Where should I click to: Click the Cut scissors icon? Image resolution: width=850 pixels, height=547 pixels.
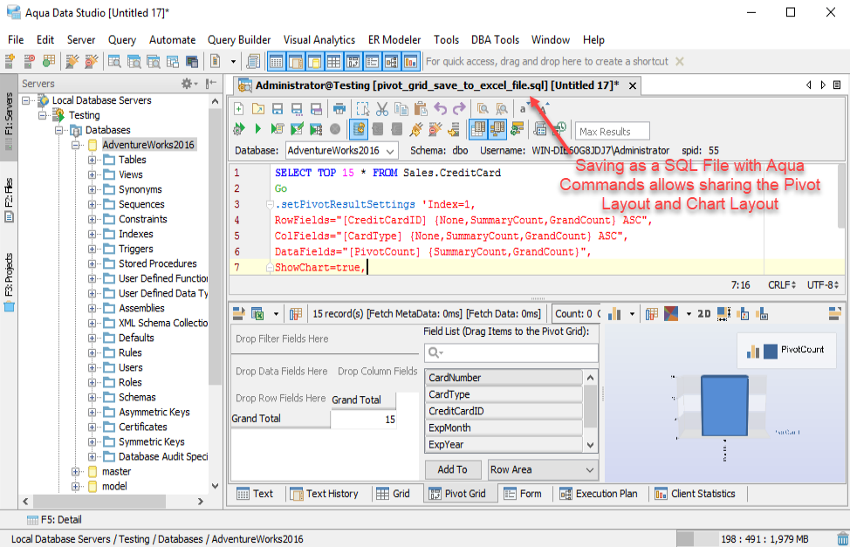pyautogui.click(x=381, y=109)
